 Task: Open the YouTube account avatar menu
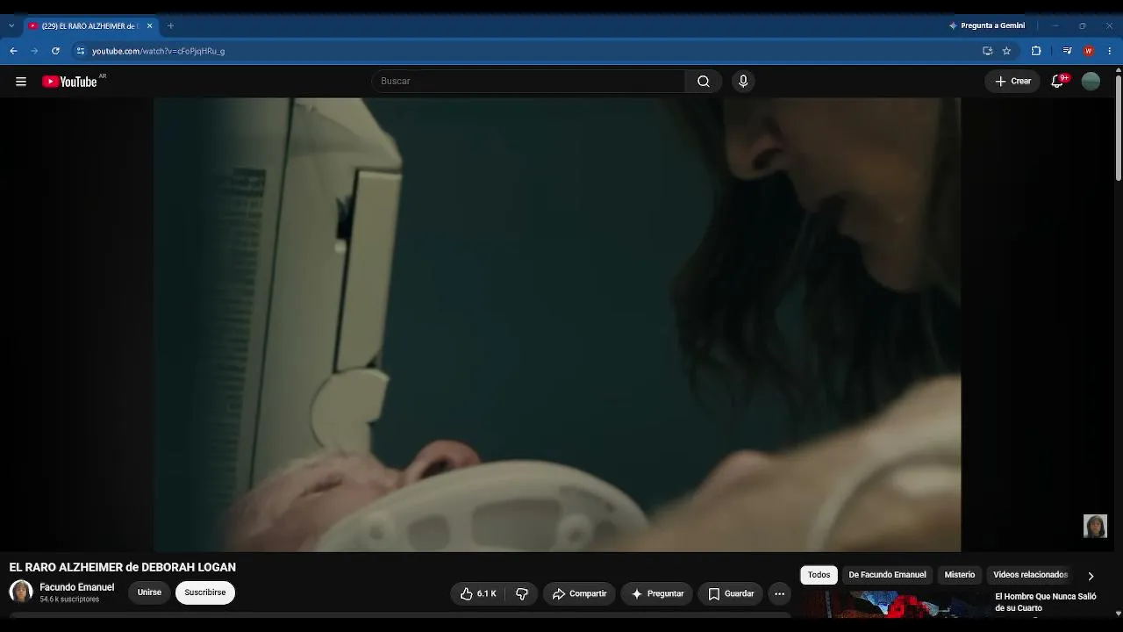[x=1091, y=82]
